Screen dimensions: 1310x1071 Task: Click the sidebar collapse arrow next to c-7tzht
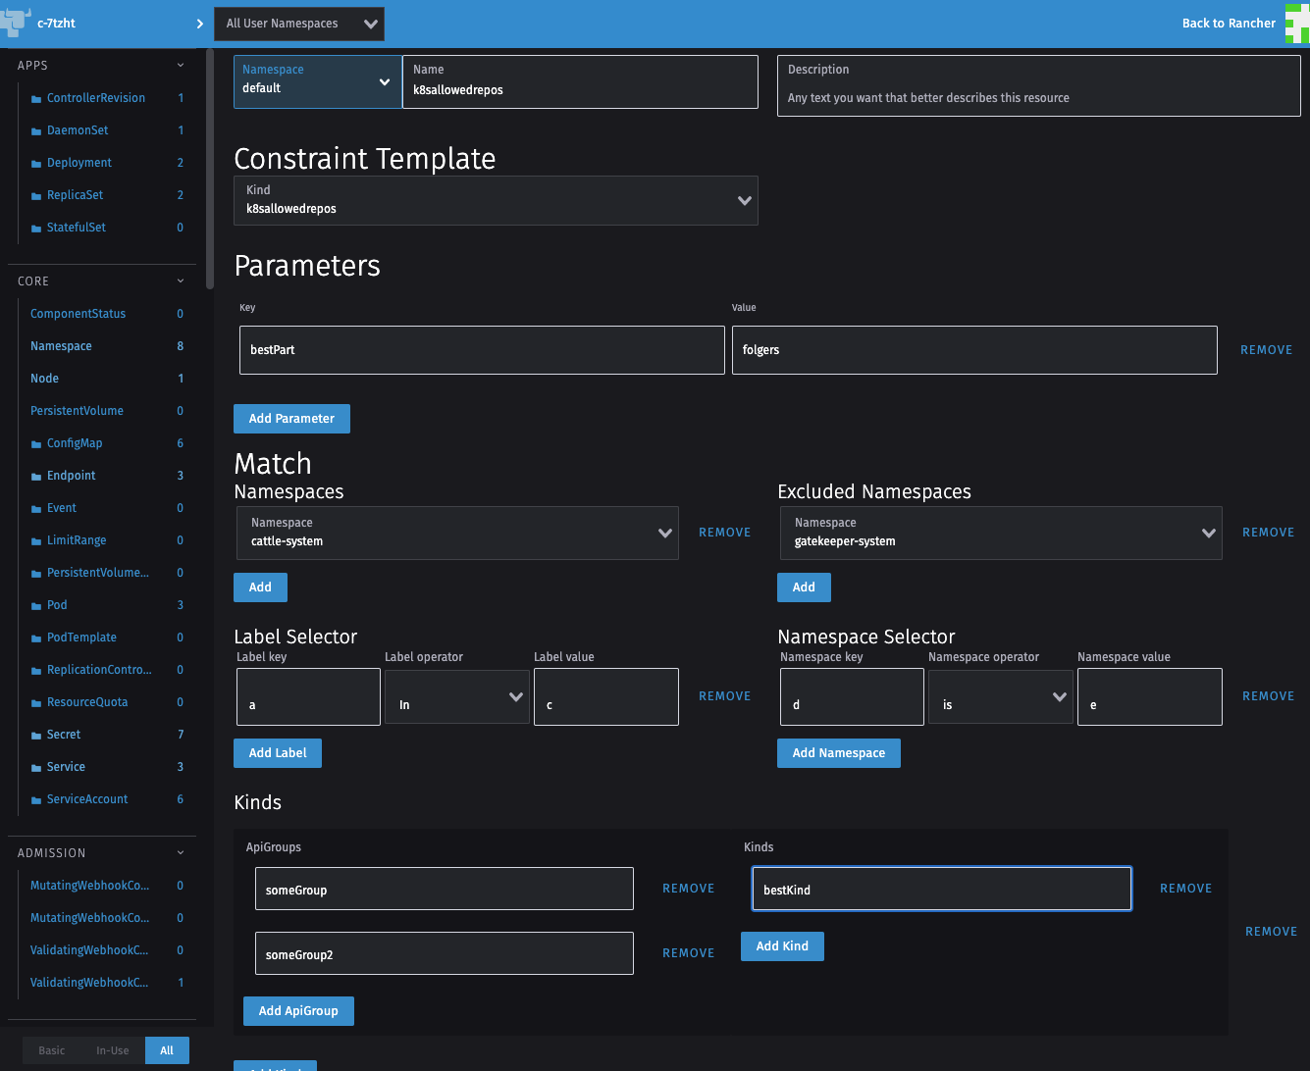point(200,23)
